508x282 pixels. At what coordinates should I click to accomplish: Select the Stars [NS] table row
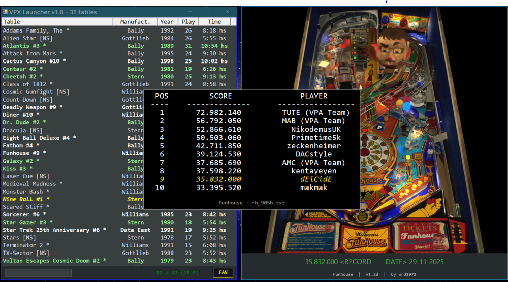tap(119, 238)
